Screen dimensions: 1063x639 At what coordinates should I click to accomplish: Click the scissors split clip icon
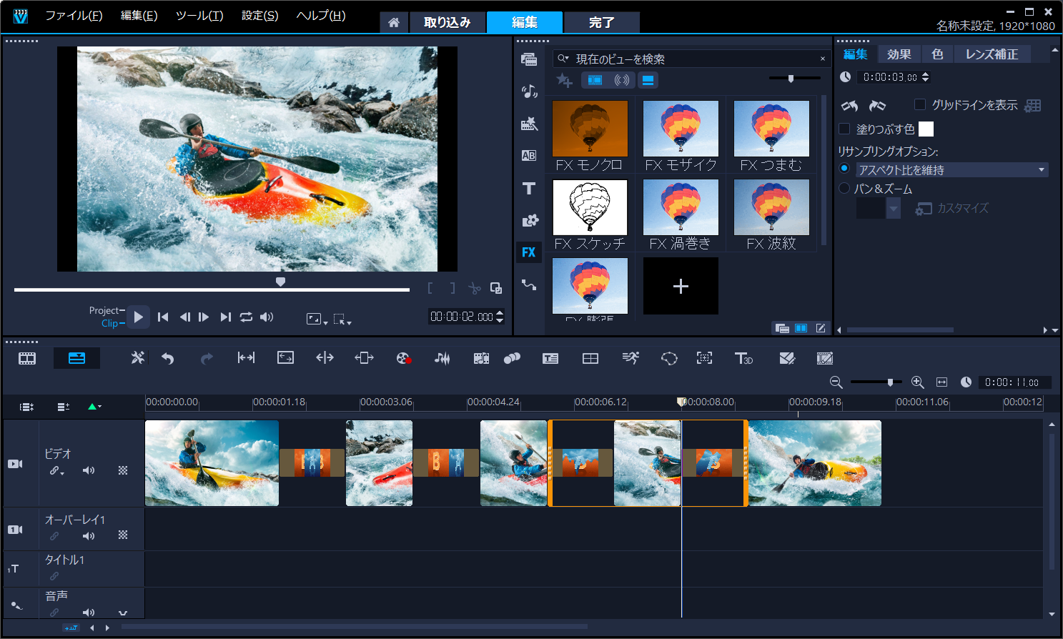point(474,288)
